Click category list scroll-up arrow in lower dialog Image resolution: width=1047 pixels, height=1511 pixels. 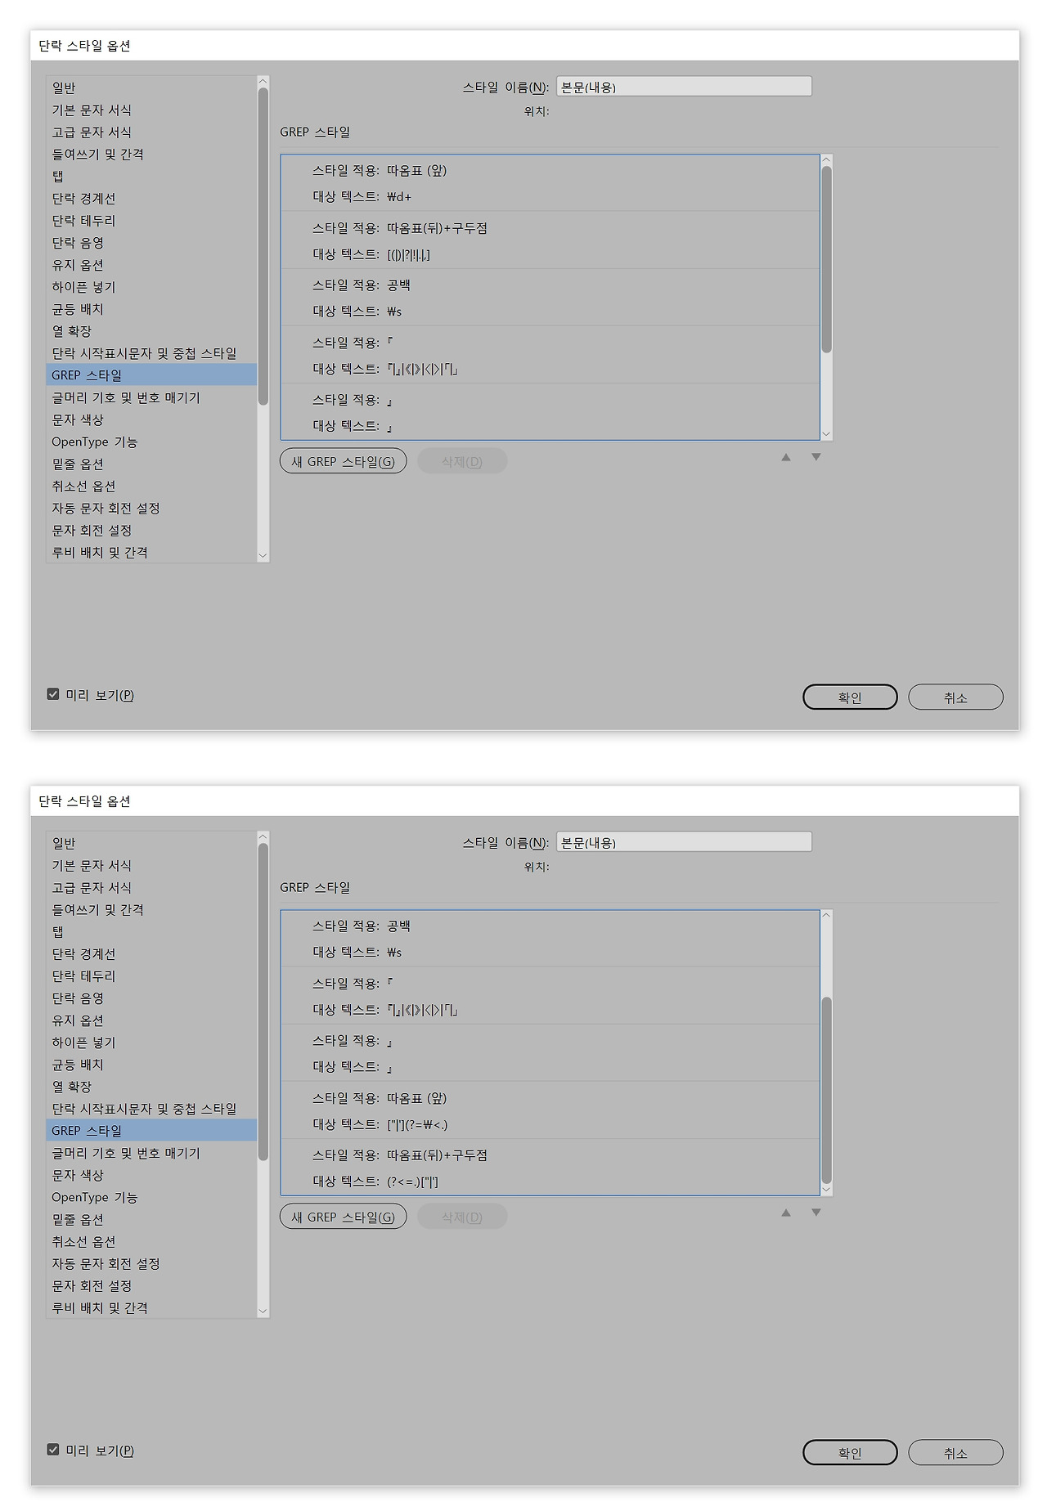[263, 836]
